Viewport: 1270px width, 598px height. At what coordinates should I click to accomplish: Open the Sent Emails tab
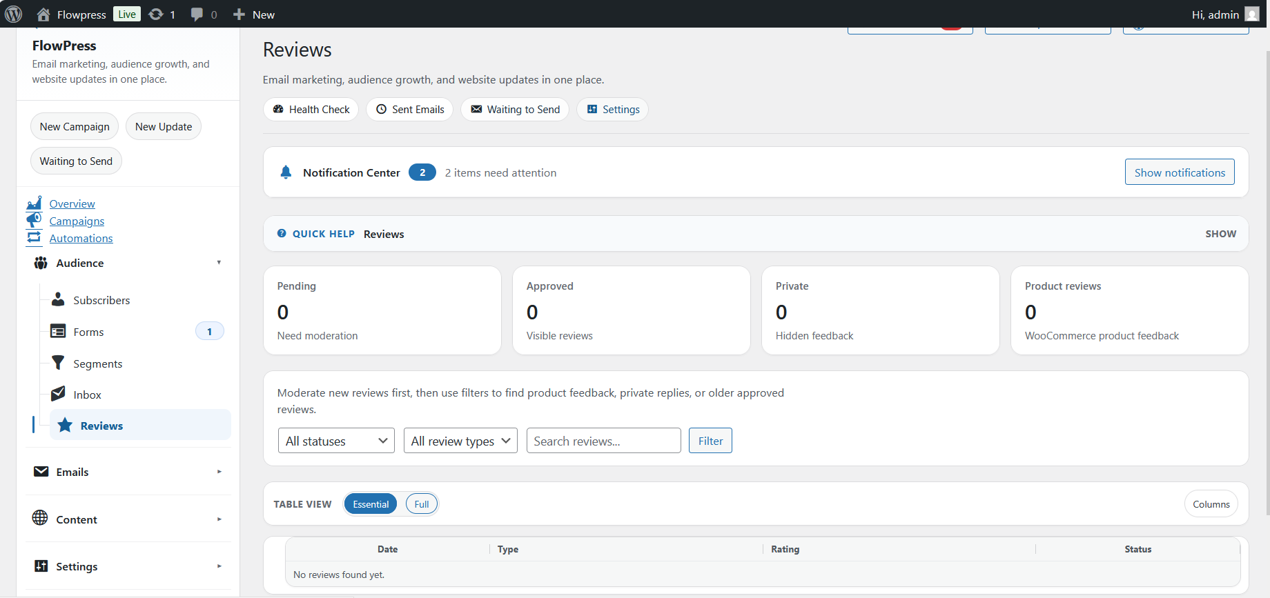coord(410,109)
